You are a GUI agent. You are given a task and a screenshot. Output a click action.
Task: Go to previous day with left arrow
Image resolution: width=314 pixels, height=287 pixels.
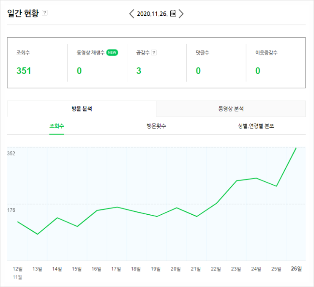[x=131, y=14]
